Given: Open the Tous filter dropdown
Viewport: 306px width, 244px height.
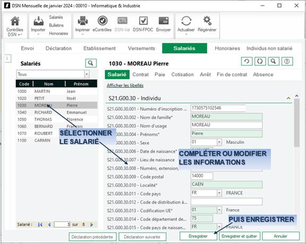Looking at the screenshot, I should coord(86,74).
